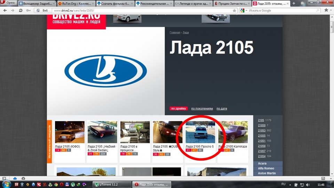Open the 21057 model link
The image size is (334, 188).
pyautogui.click(x=262, y=151)
